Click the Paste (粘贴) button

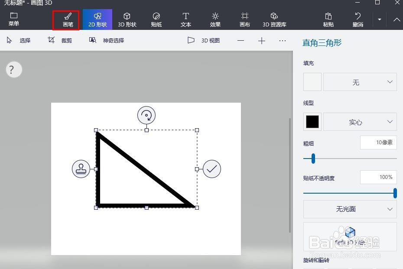click(x=328, y=19)
